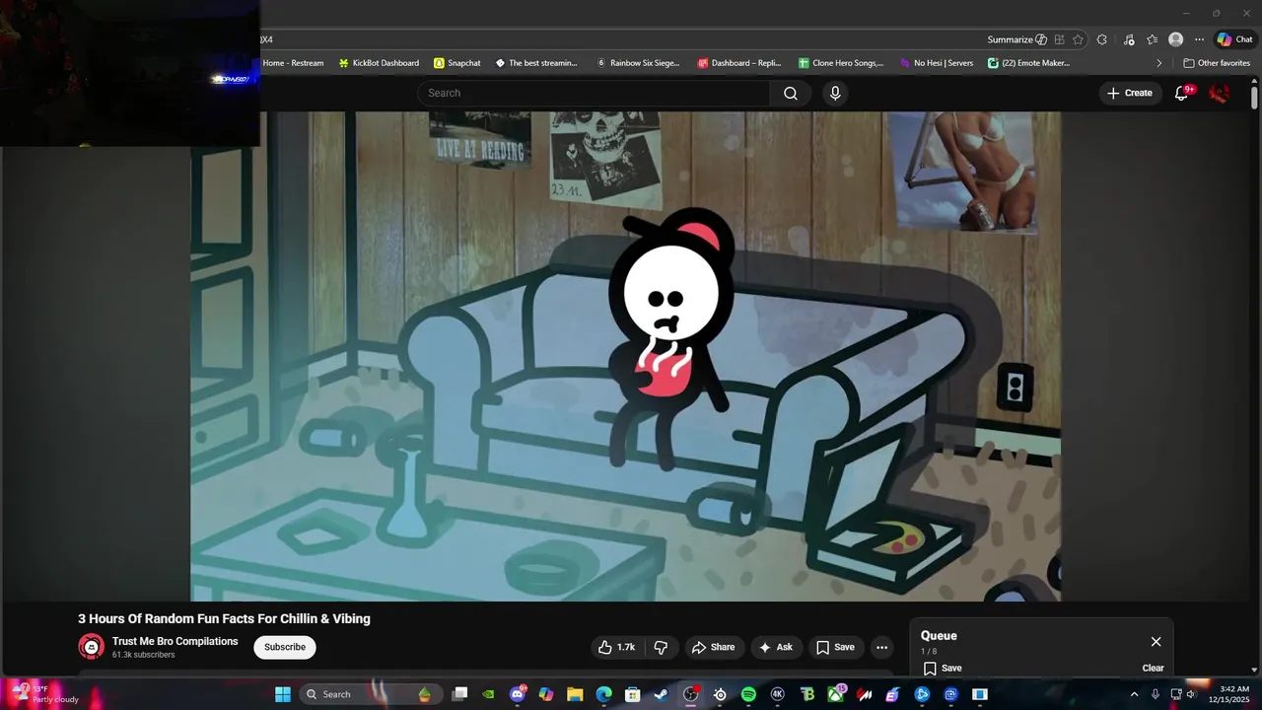Open the video's more actions ellipsis

coord(882,647)
